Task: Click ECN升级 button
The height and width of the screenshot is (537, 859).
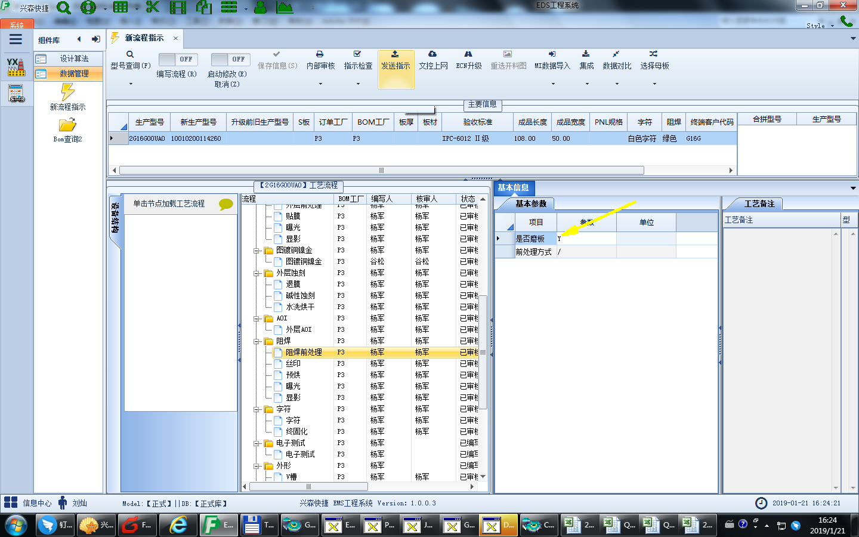Action: coord(469,60)
